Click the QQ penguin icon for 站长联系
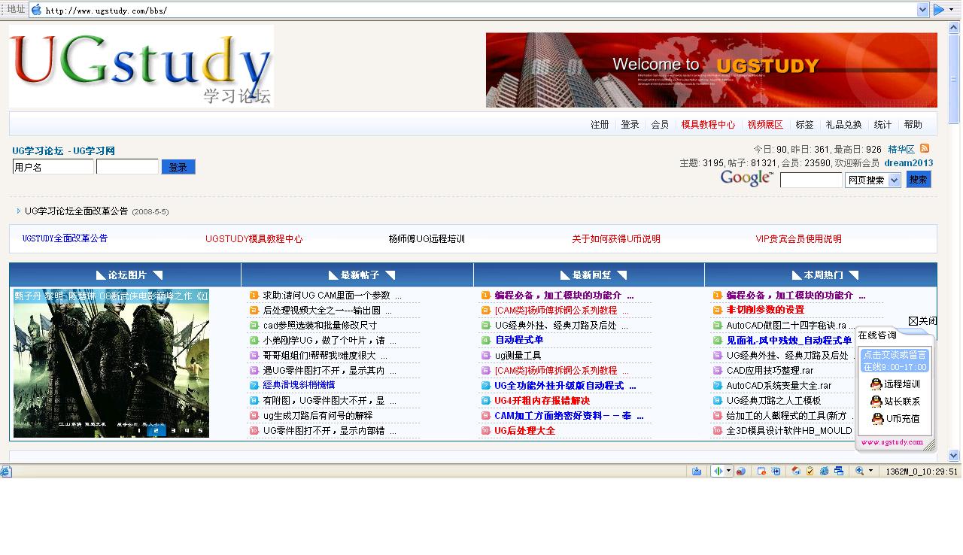 (x=876, y=402)
